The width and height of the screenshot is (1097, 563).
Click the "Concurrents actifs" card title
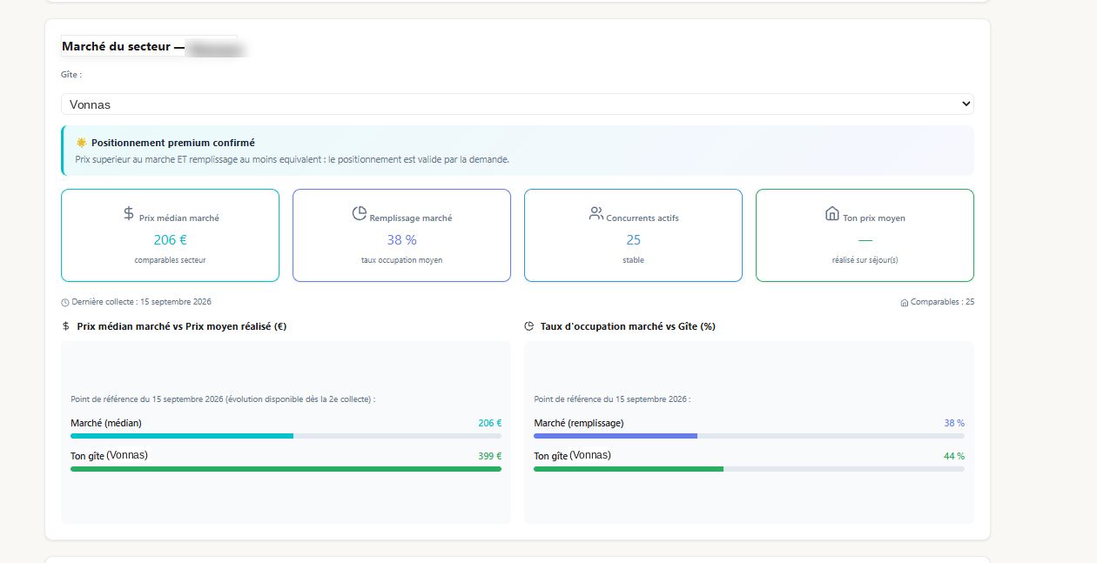[643, 218]
